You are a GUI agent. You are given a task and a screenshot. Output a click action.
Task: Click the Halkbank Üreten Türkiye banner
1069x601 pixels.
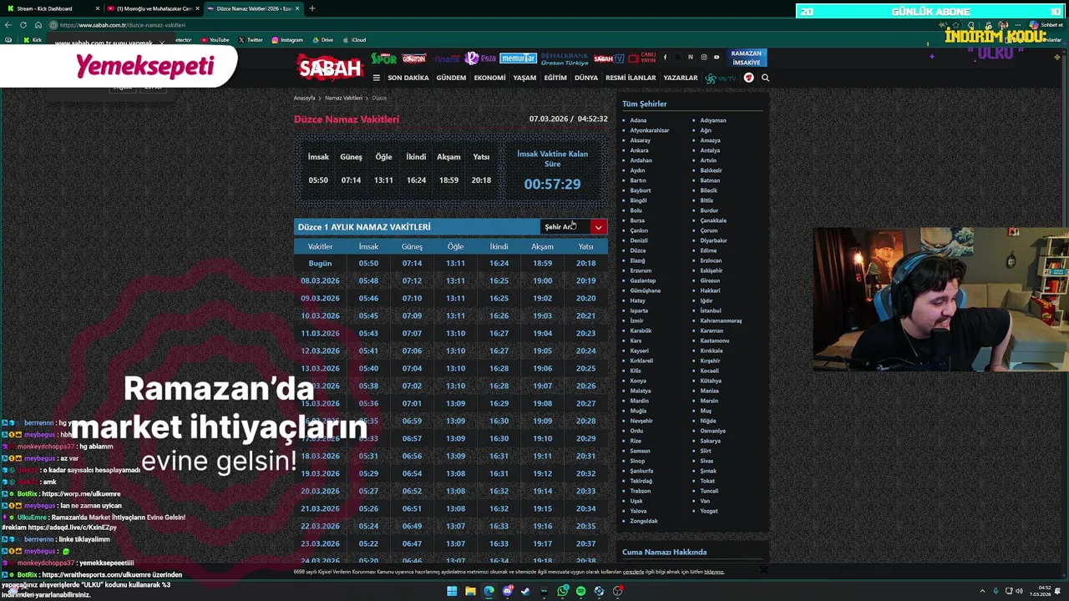coord(565,58)
